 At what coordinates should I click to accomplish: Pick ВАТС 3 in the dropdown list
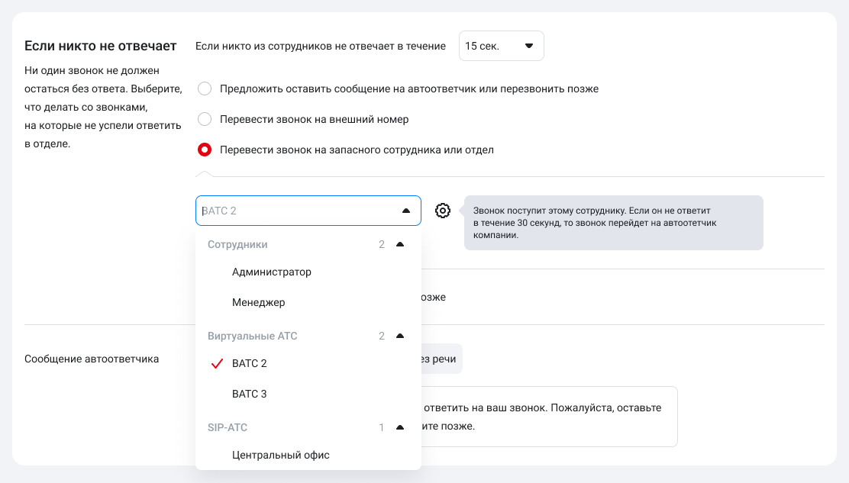(250, 394)
